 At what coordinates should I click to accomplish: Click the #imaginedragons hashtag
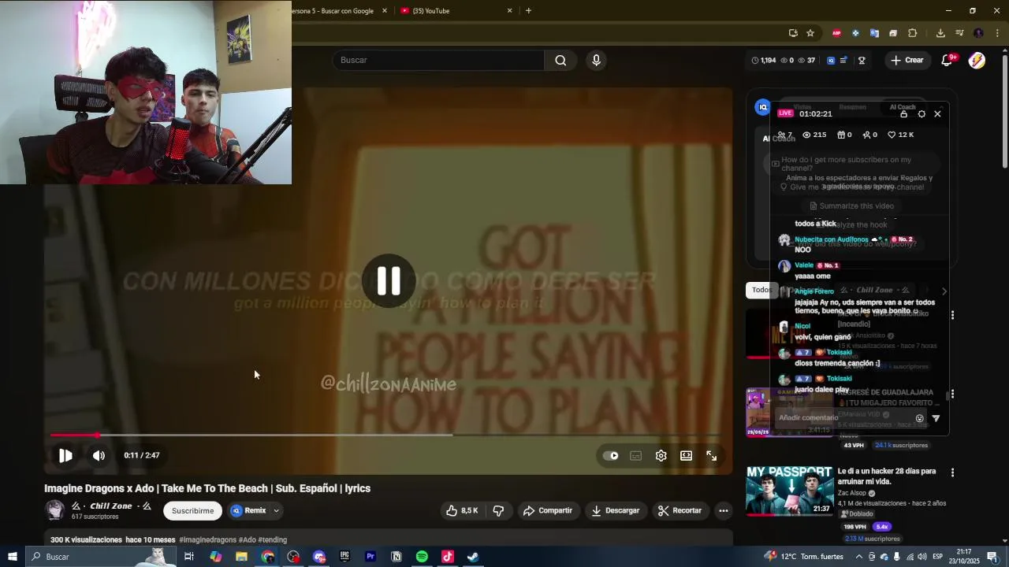[207, 539]
